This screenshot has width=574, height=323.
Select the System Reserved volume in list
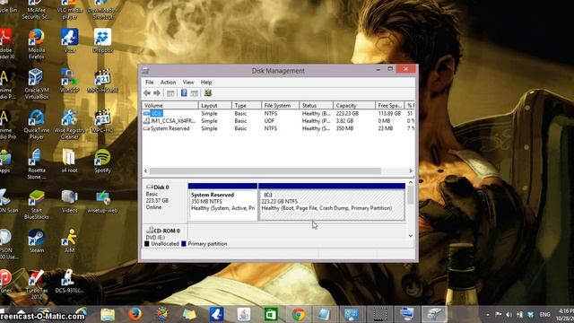pos(278,128)
